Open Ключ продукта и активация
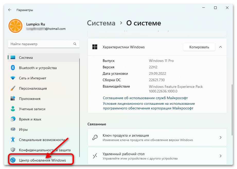237x169 pixels. tap(157, 137)
